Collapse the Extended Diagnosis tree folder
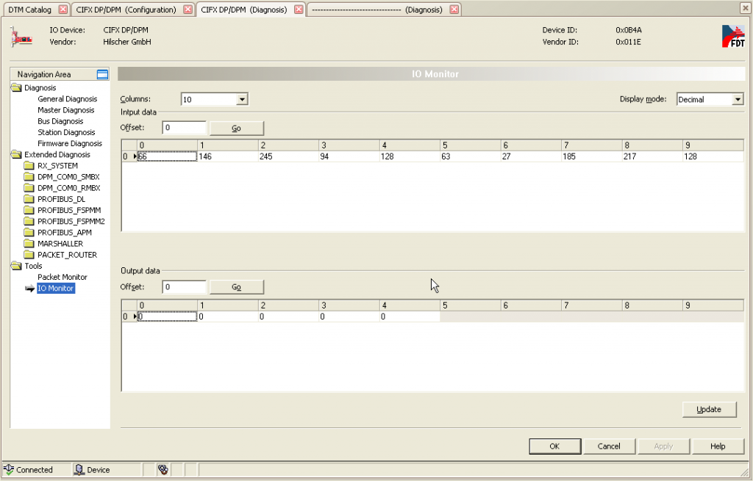This screenshot has width=753, height=481. (16, 155)
